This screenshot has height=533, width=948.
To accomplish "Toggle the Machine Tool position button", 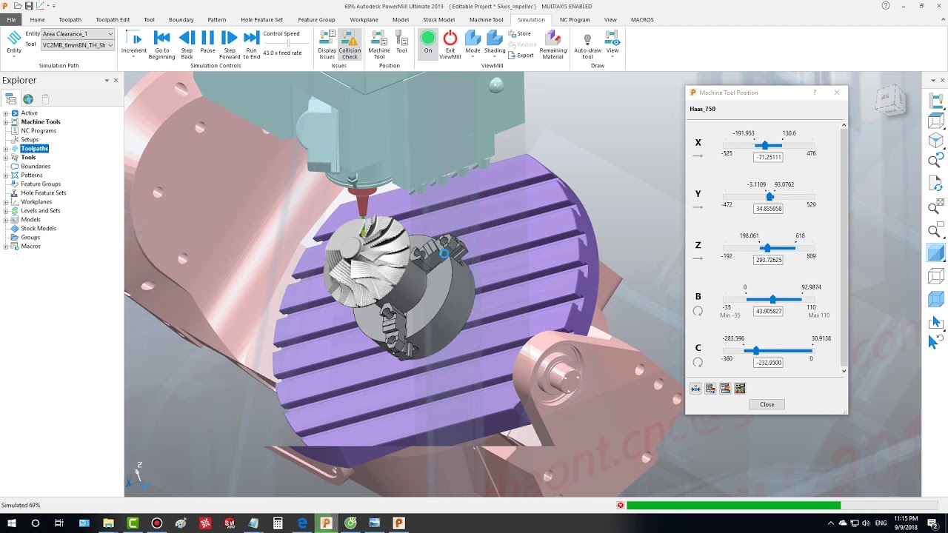I will (x=378, y=44).
